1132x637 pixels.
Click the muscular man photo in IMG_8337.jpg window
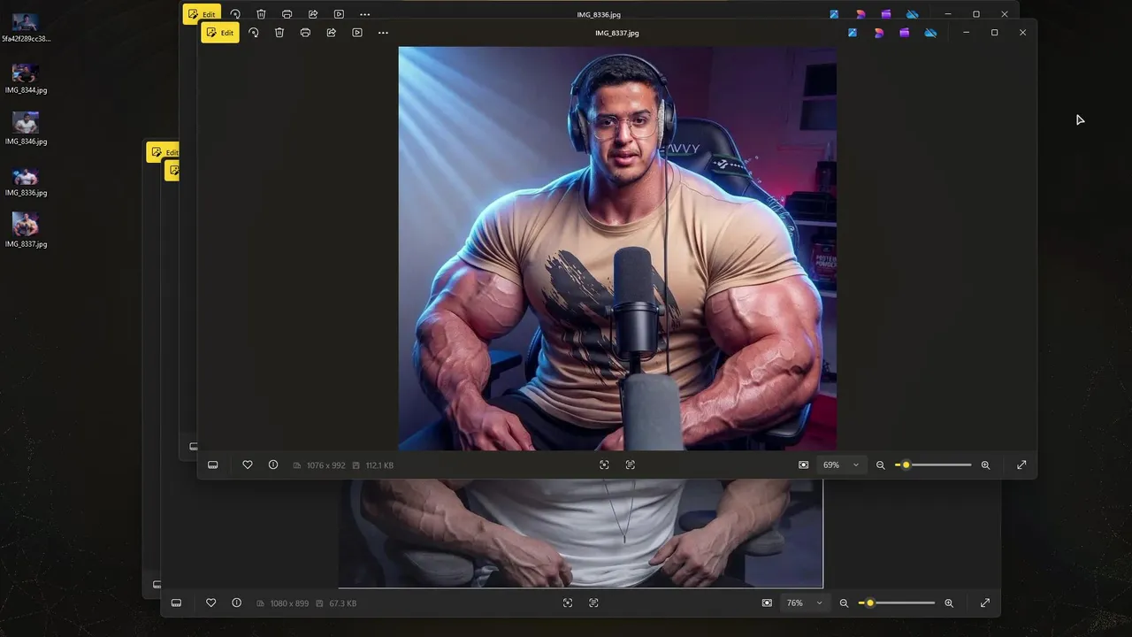(x=617, y=249)
